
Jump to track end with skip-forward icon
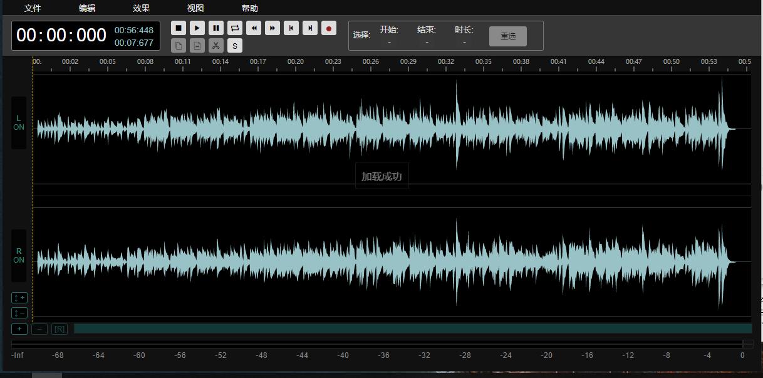point(309,28)
